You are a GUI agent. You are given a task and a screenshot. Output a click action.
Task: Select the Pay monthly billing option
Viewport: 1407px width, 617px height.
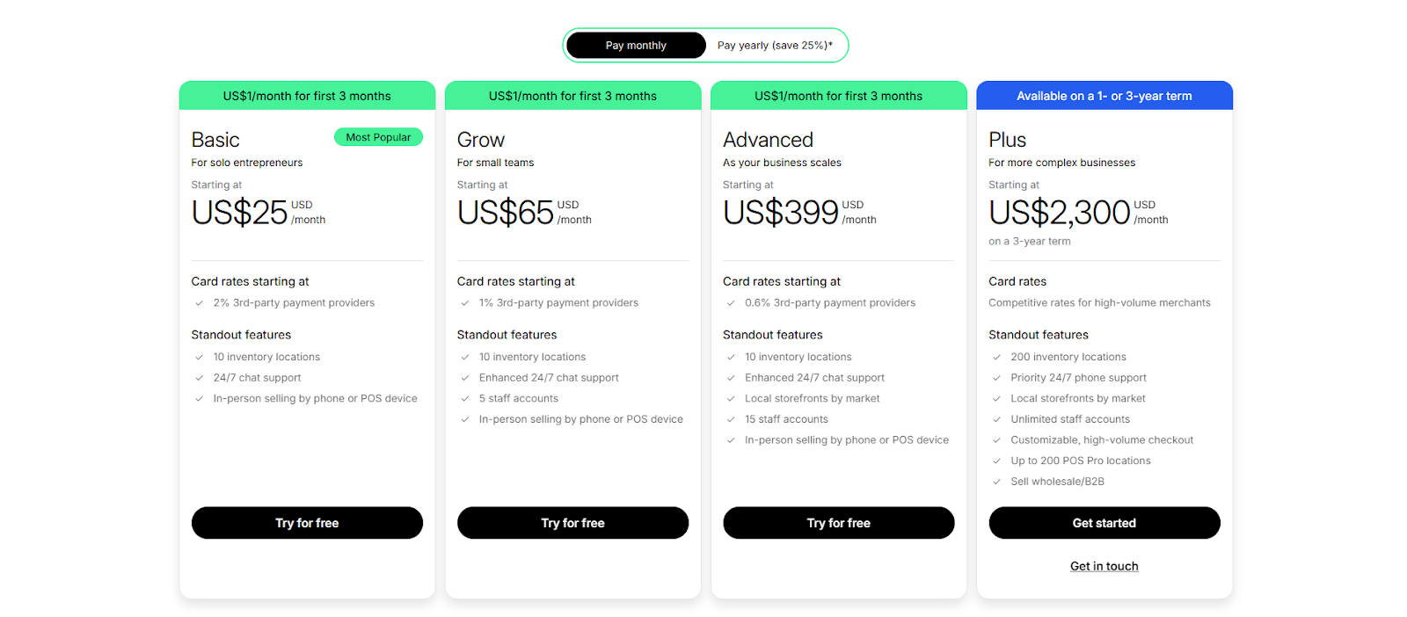coord(635,45)
